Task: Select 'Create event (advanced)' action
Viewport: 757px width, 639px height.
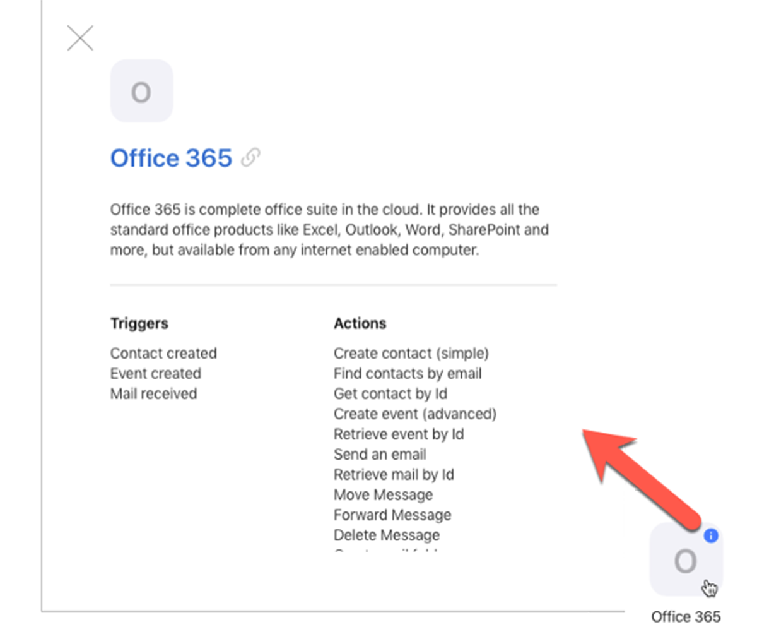Action: point(415,414)
